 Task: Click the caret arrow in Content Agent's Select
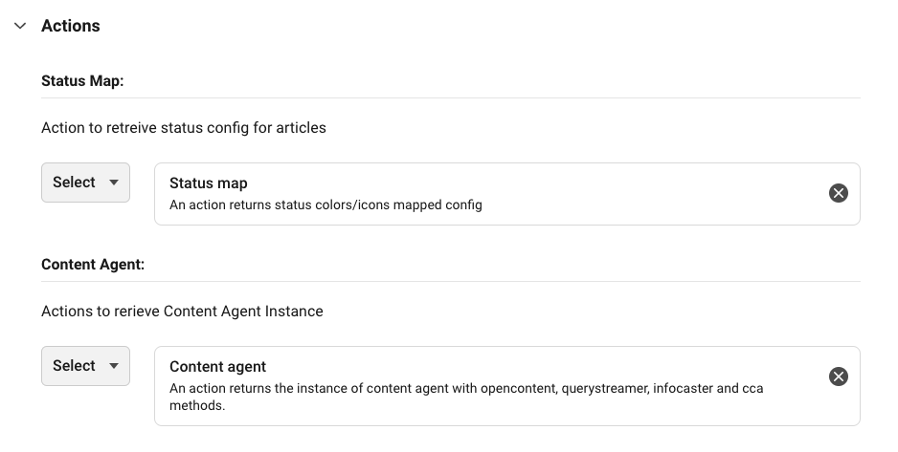click(x=114, y=366)
